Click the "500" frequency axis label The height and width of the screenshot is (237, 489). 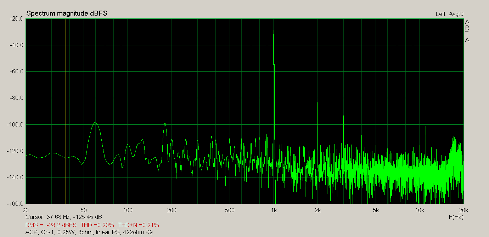click(x=230, y=210)
